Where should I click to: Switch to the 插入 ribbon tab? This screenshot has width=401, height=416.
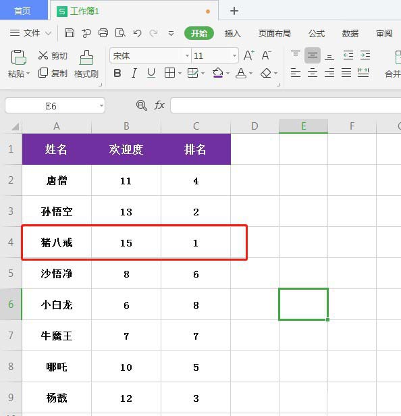233,34
